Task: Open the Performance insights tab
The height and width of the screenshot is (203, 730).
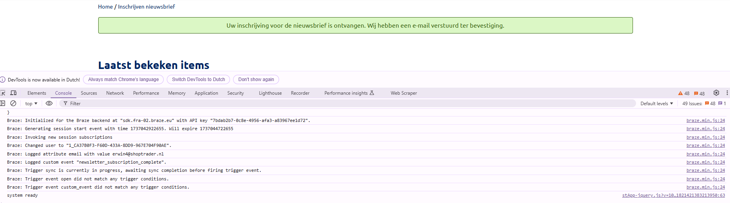Action: pyautogui.click(x=349, y=93)
